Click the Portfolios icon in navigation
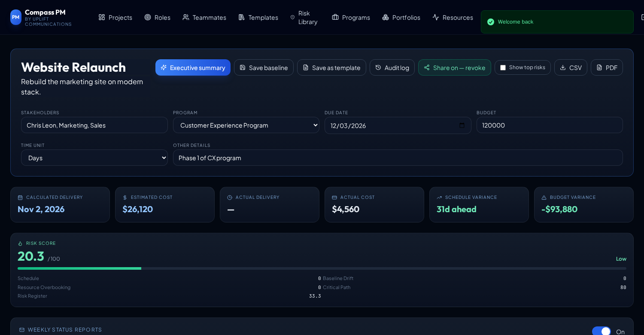The height and width of the screenshot is (335, 644). coord(386,17)
